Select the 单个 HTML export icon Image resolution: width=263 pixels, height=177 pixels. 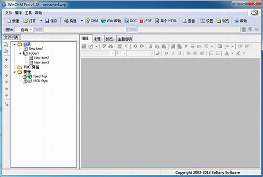click(x=157, y=21)
